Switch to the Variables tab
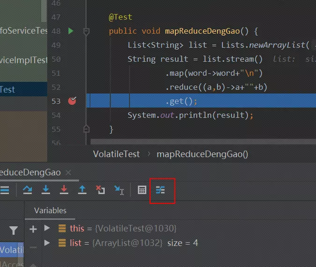Image resolution: width=316 pixels, height=267 pixels. (x=50, y=210)
